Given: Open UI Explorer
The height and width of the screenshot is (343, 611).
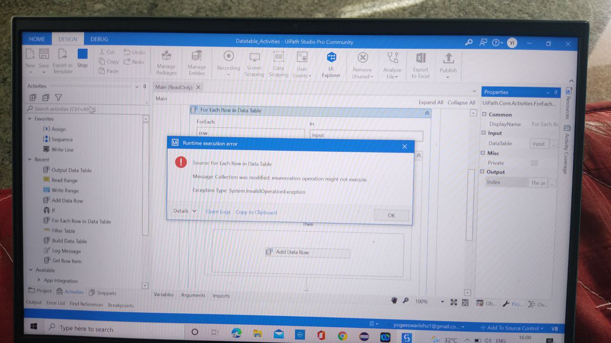Looking at the screenshot, I should click(331, 64).
